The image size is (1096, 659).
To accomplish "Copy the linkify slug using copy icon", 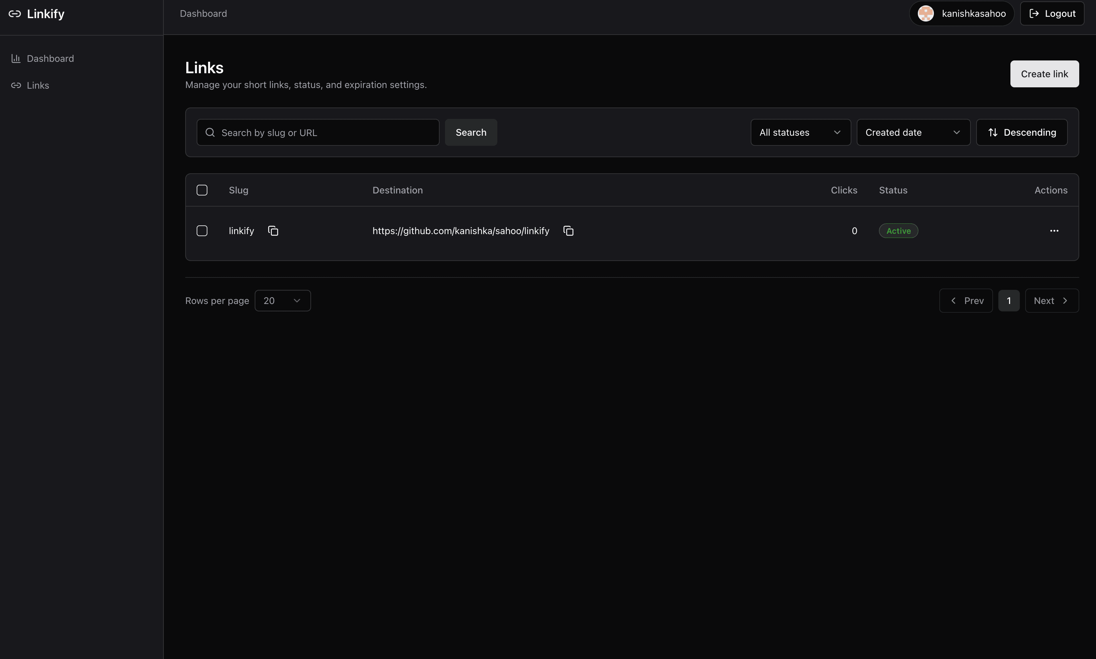I will [x=273, y=230].
